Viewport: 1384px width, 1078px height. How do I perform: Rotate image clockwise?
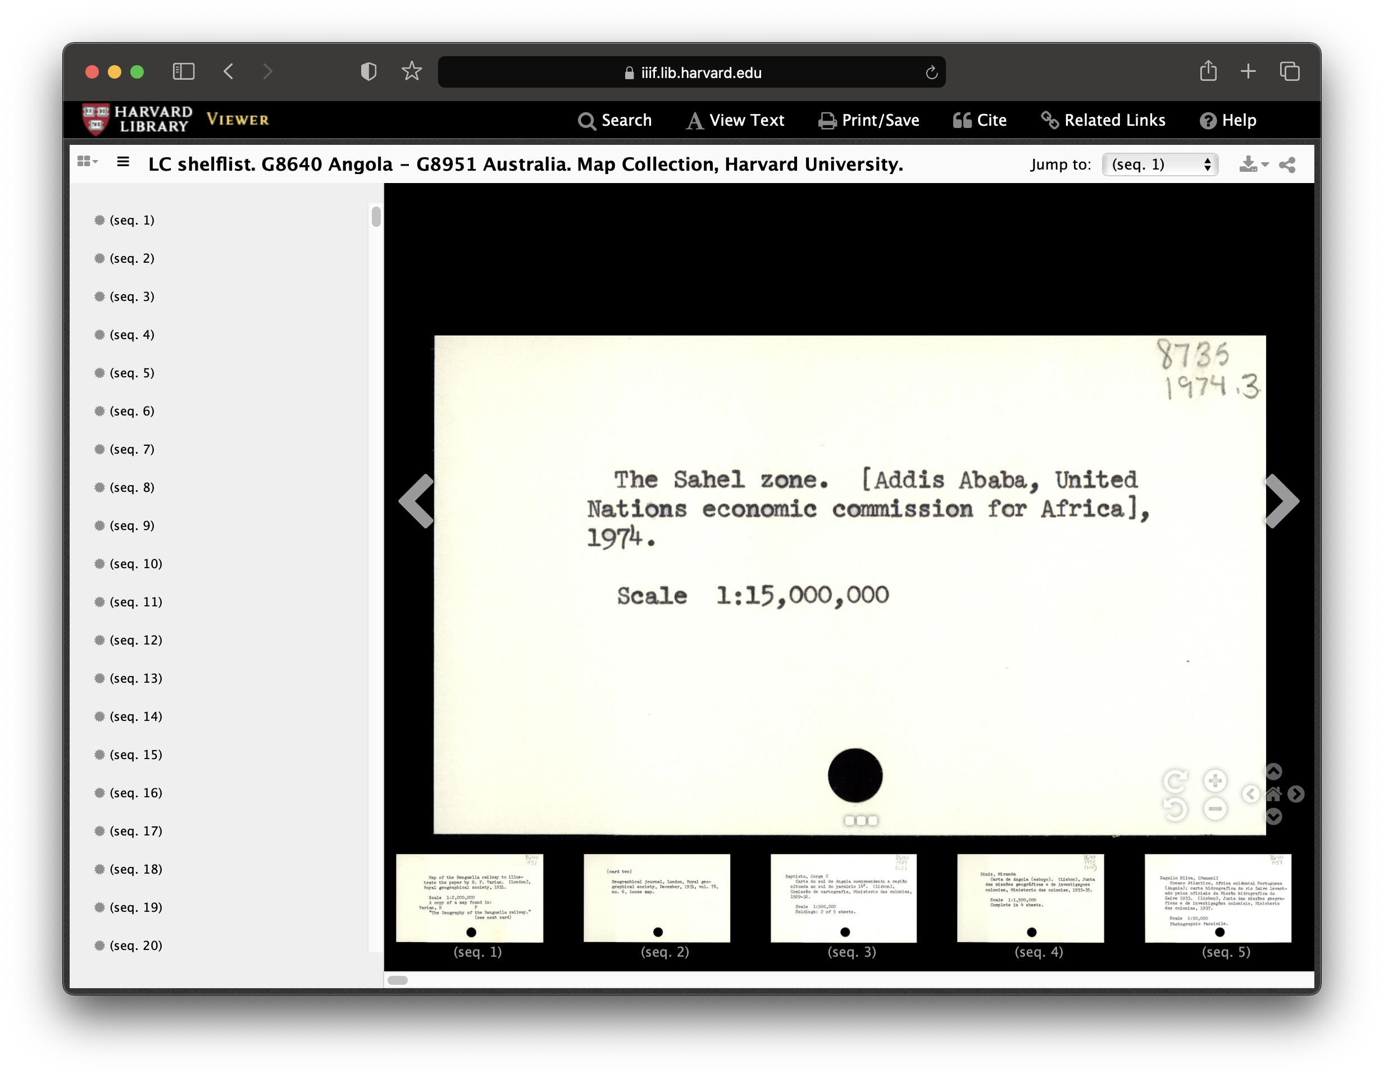coord(1176,781)
